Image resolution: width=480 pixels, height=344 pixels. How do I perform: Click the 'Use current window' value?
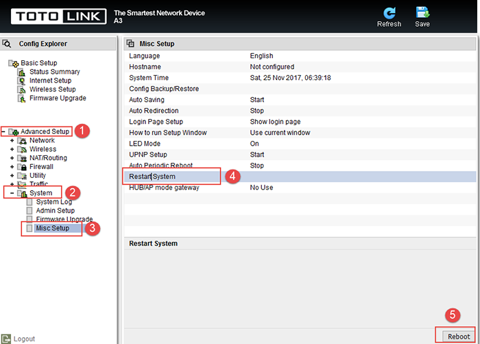(280, 133)
